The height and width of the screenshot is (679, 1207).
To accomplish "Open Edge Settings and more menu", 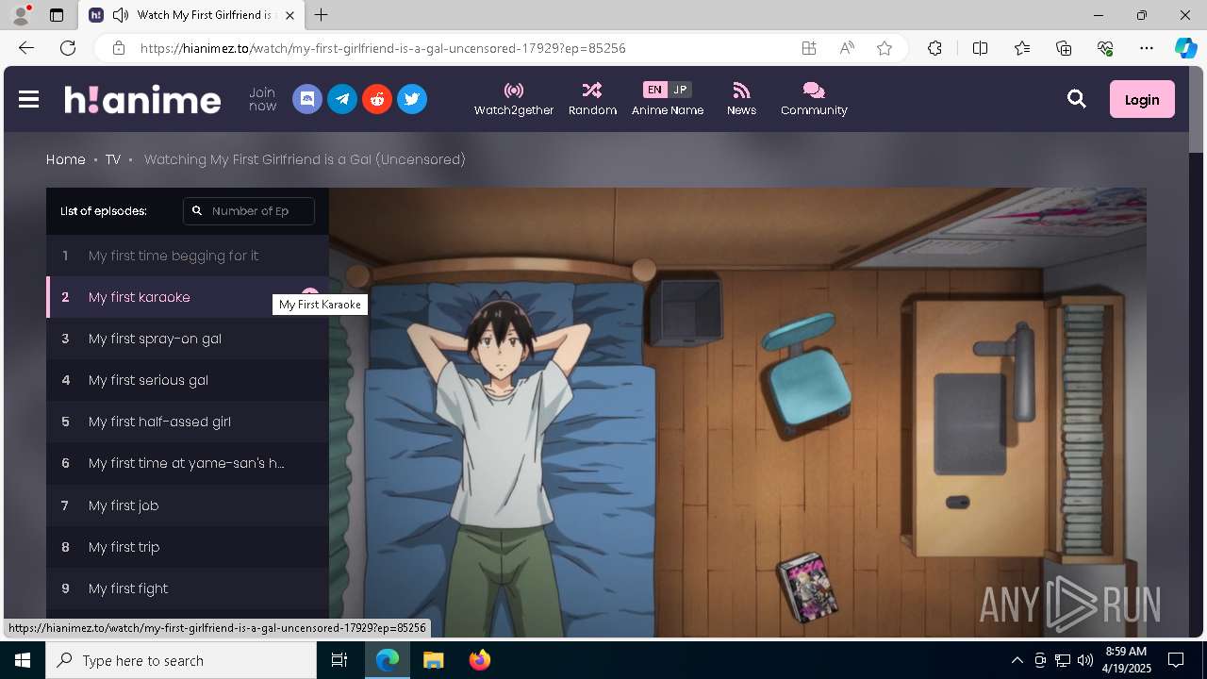I will coord(1147,48).
